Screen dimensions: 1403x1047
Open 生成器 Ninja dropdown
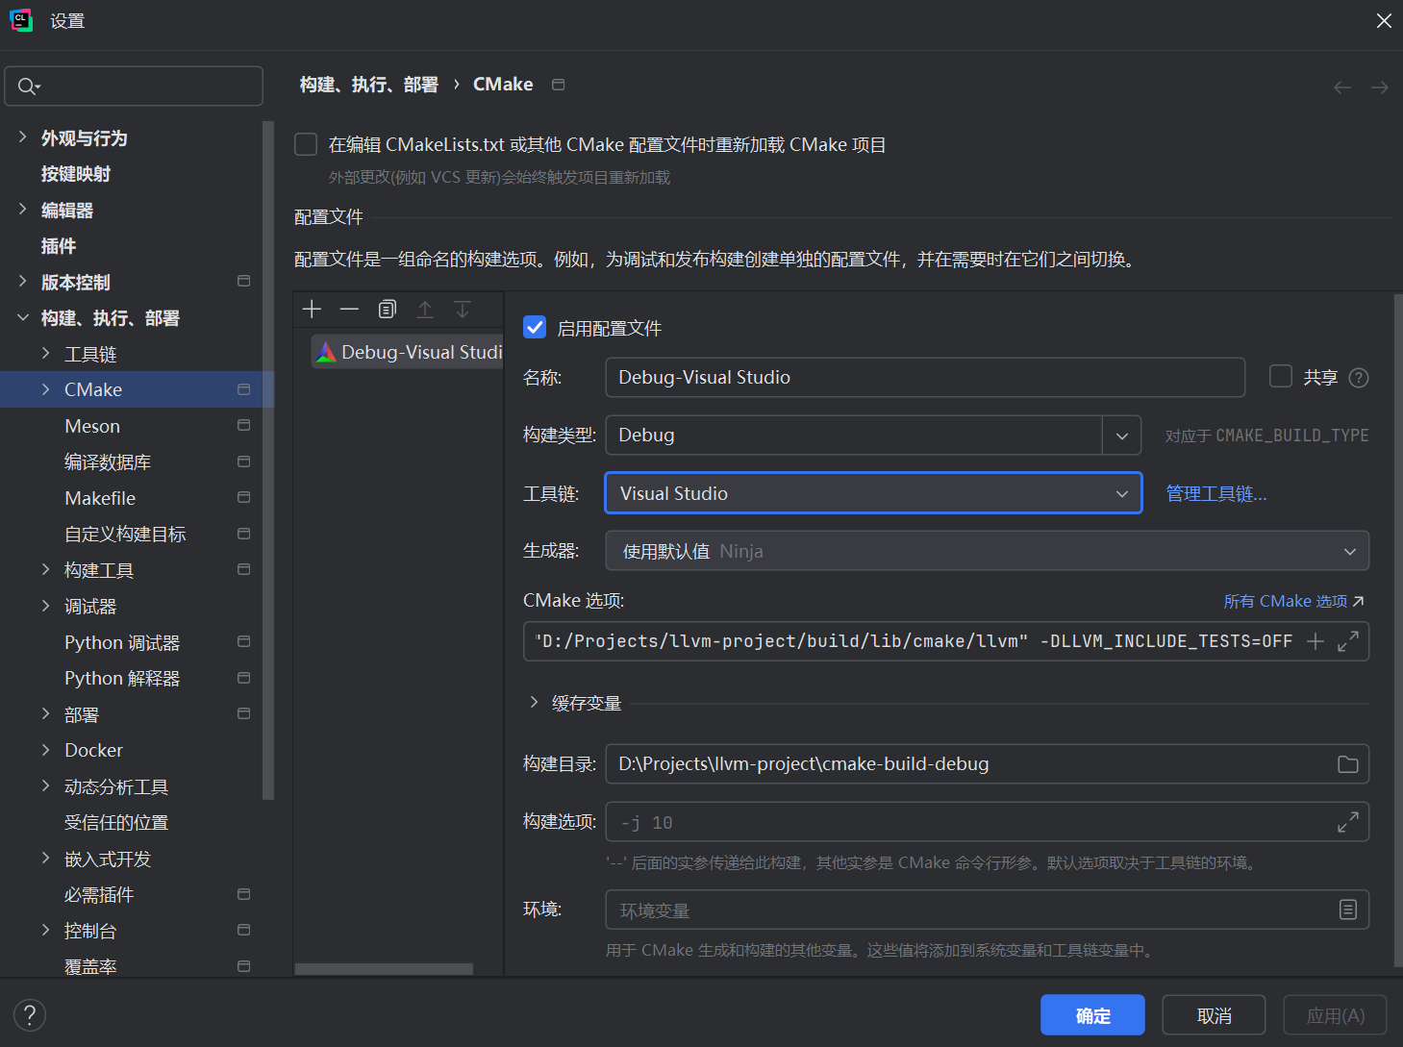pos(987,551)
